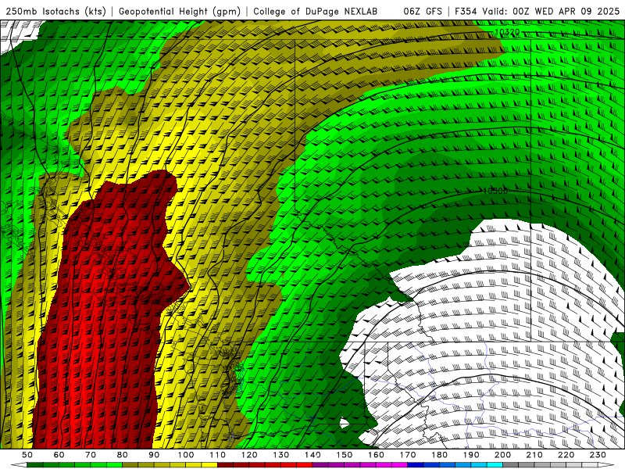Click the dark green swatch at the colorbar start

34,465
